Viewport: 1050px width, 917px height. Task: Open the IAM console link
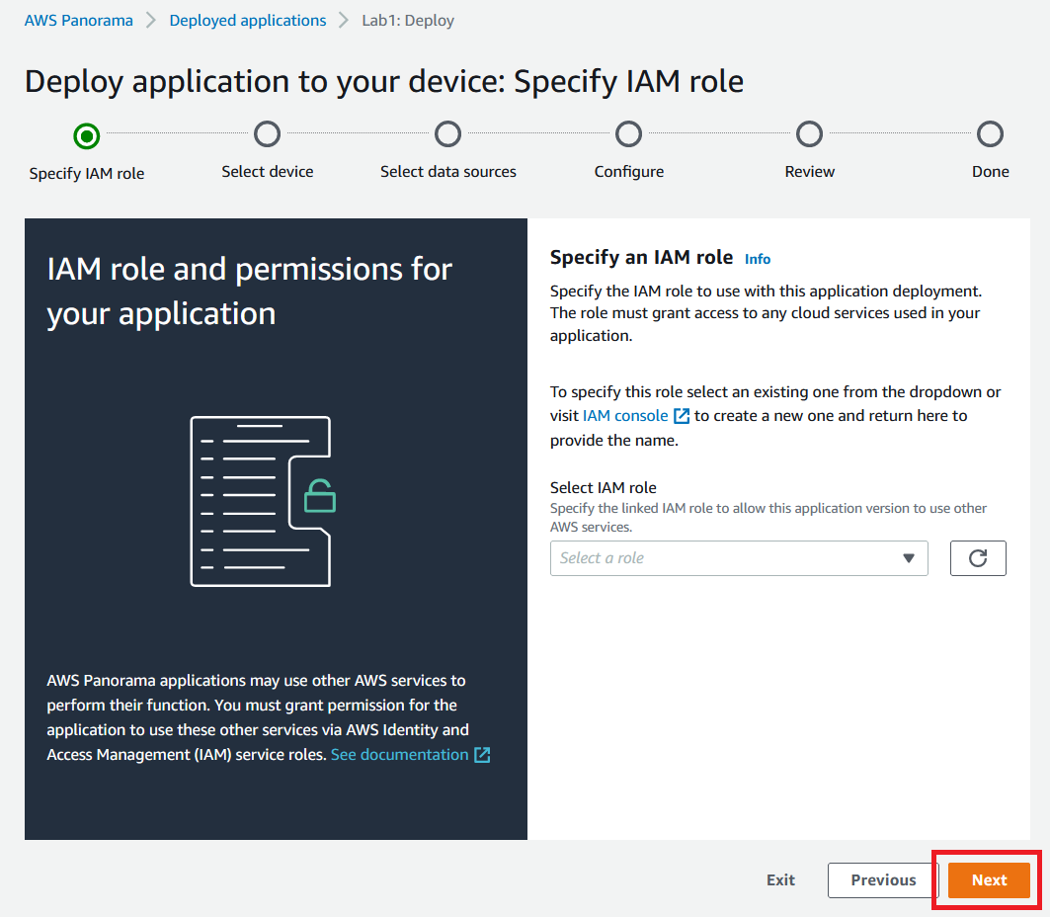[625, 416]
